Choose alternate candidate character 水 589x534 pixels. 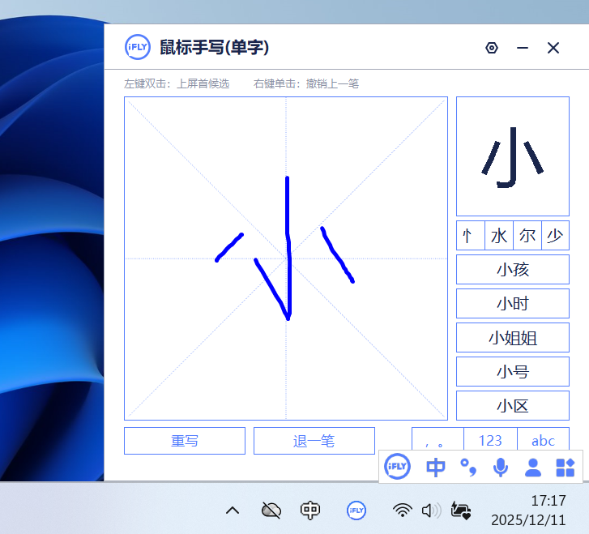498,236
